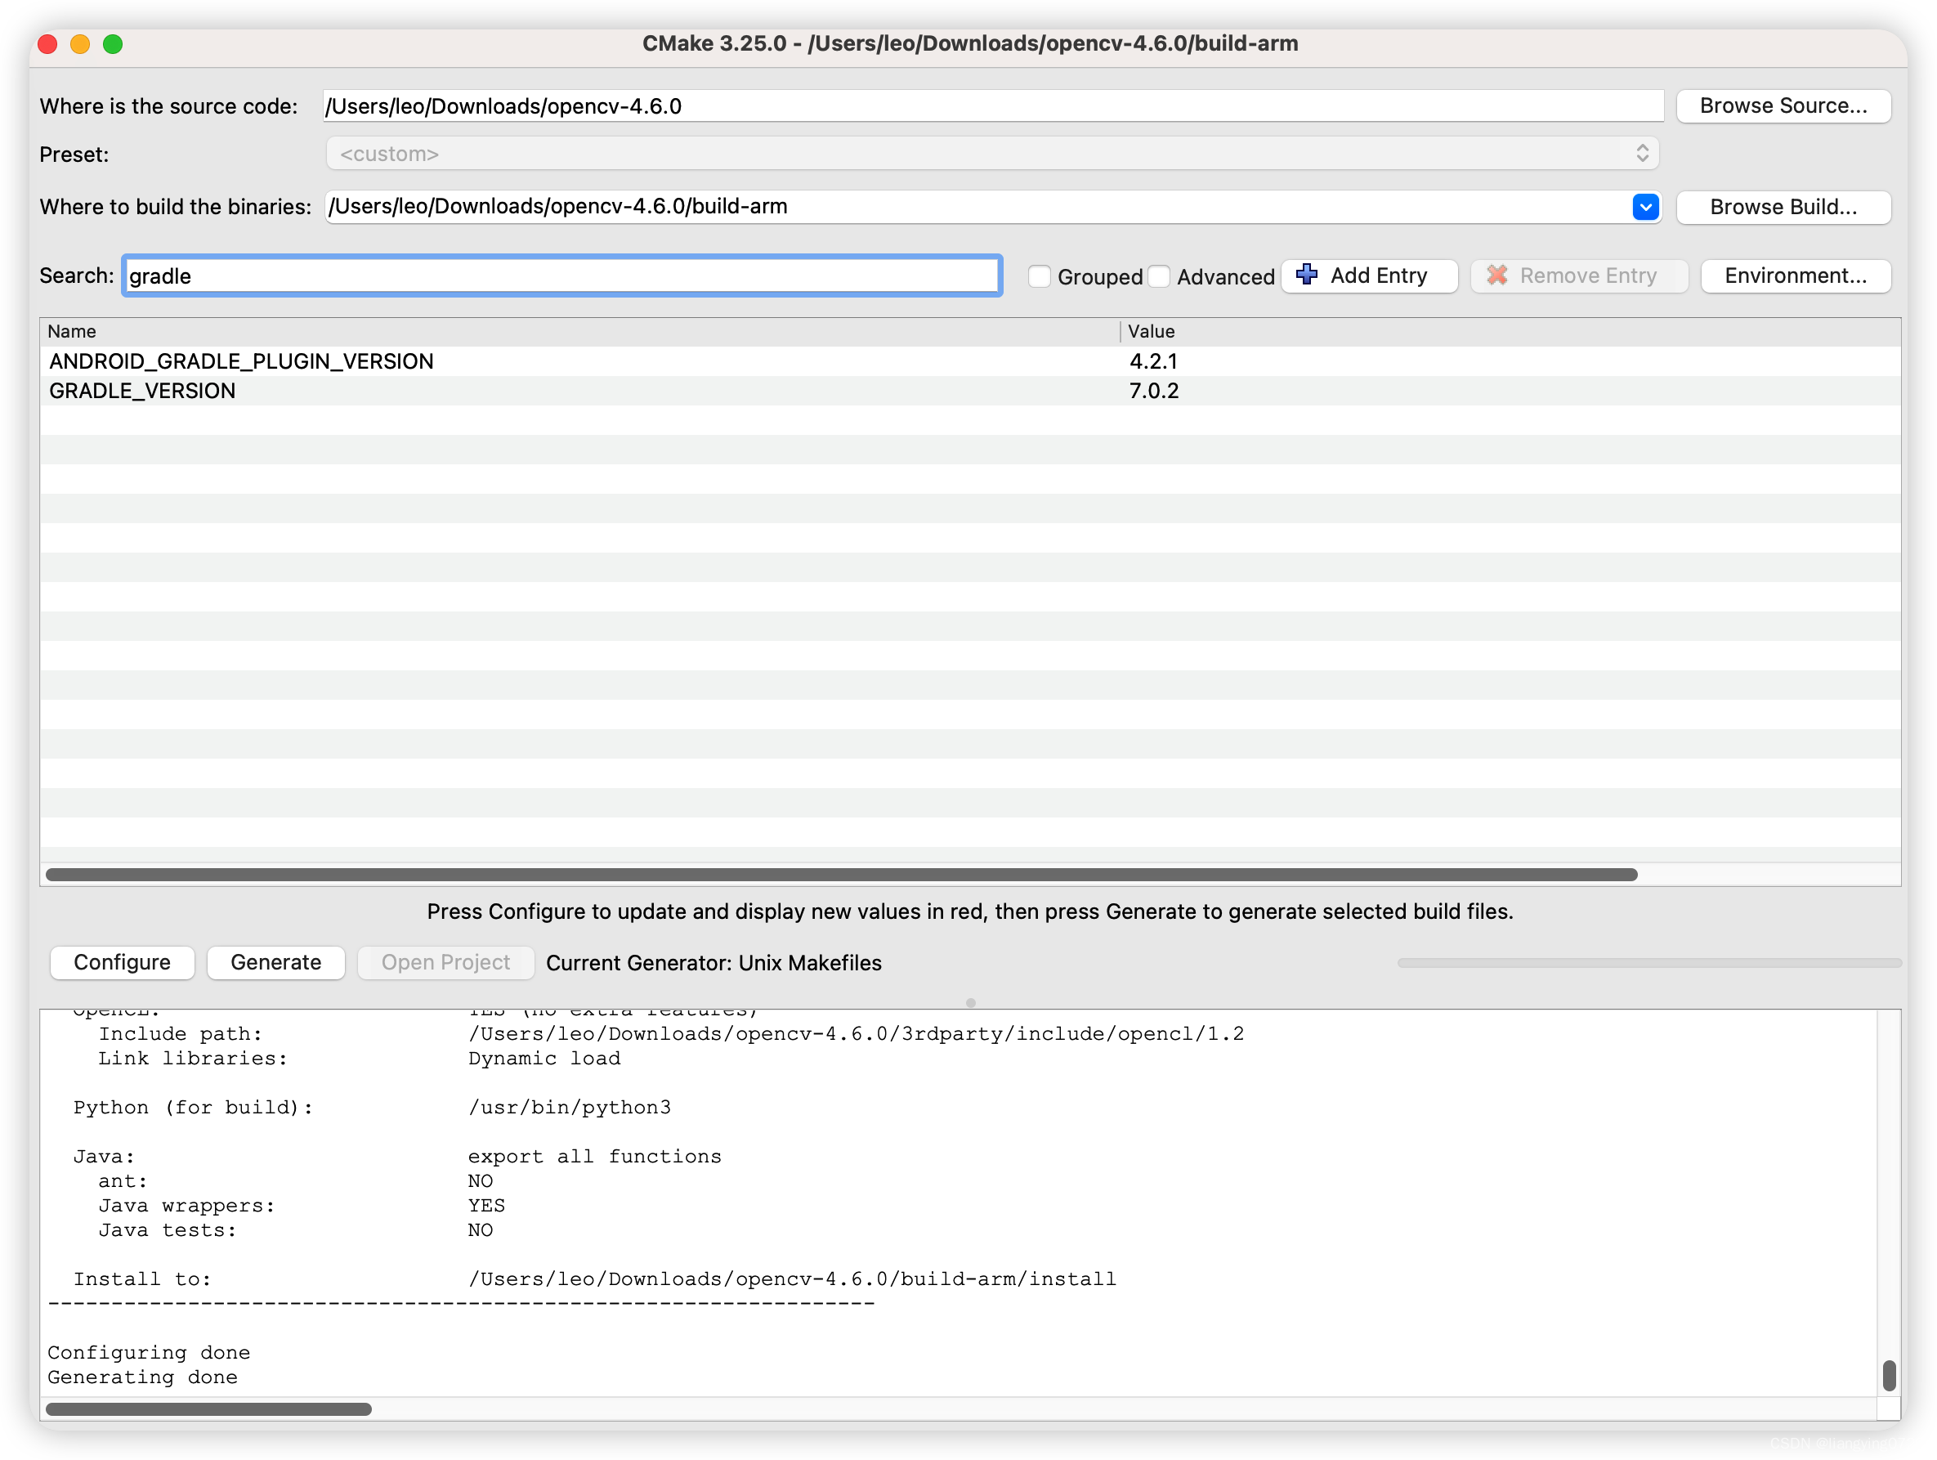Open the Browse Build dialog
Screen dimensions: 1937x1460
[1783, 207]
